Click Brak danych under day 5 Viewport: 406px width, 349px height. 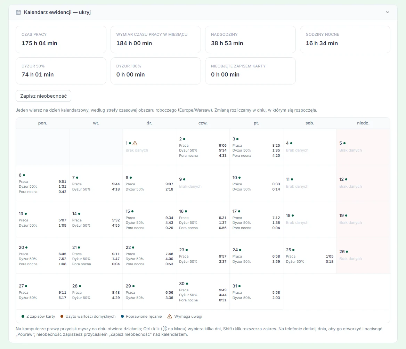coord(351,150)
